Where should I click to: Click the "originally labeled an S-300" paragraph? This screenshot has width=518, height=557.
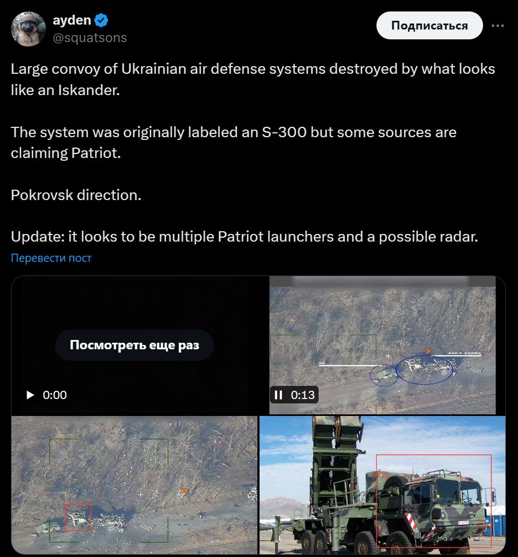234,143
